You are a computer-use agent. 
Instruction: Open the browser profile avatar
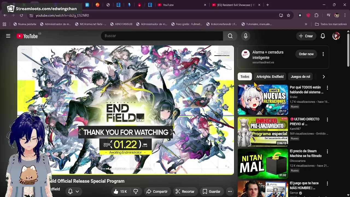coord(337,15)
